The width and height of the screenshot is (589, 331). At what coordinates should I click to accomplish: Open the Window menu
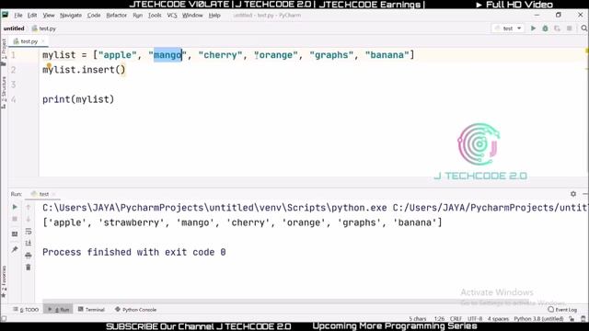(x=192, y=16)
